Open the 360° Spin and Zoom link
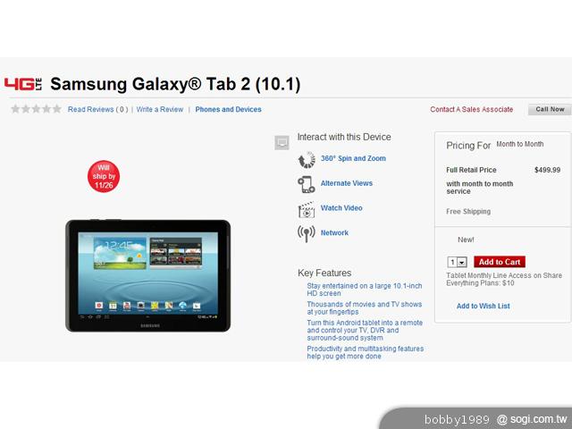 [x=353, y=159]
